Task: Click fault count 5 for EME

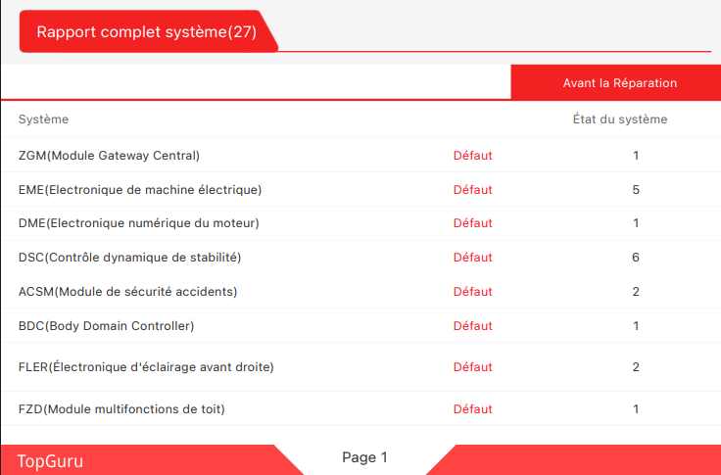Action: [636, 190]
